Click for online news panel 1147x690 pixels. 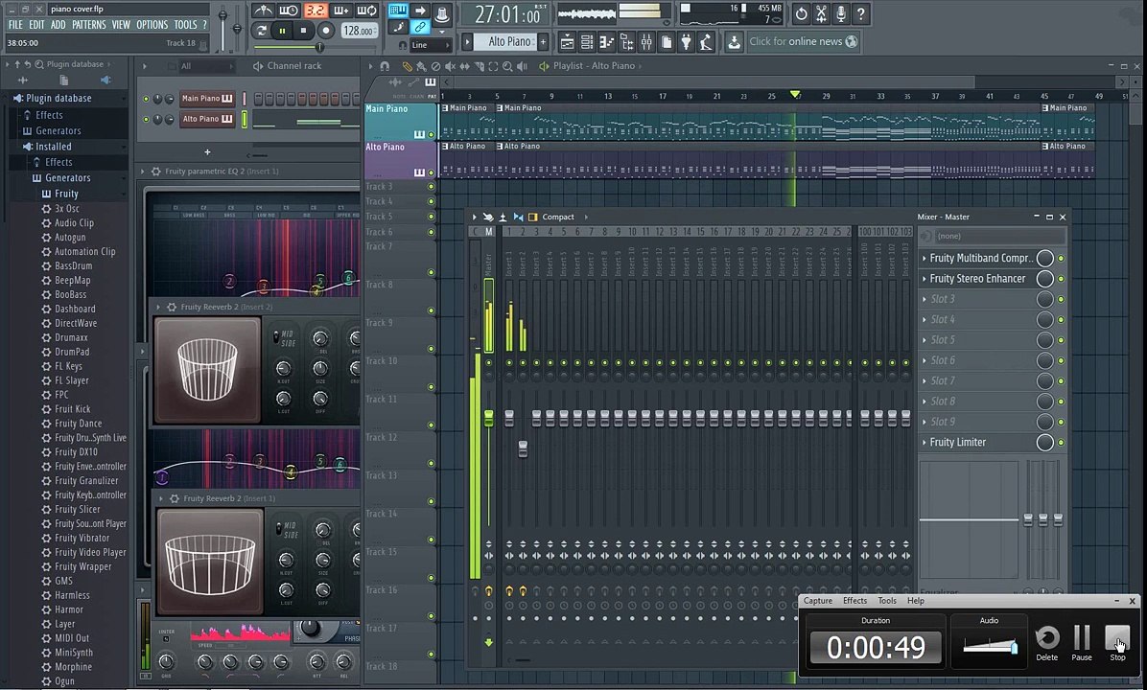(803, 41)
